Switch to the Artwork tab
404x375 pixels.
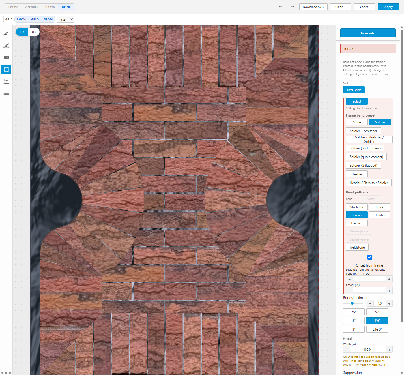32,7
